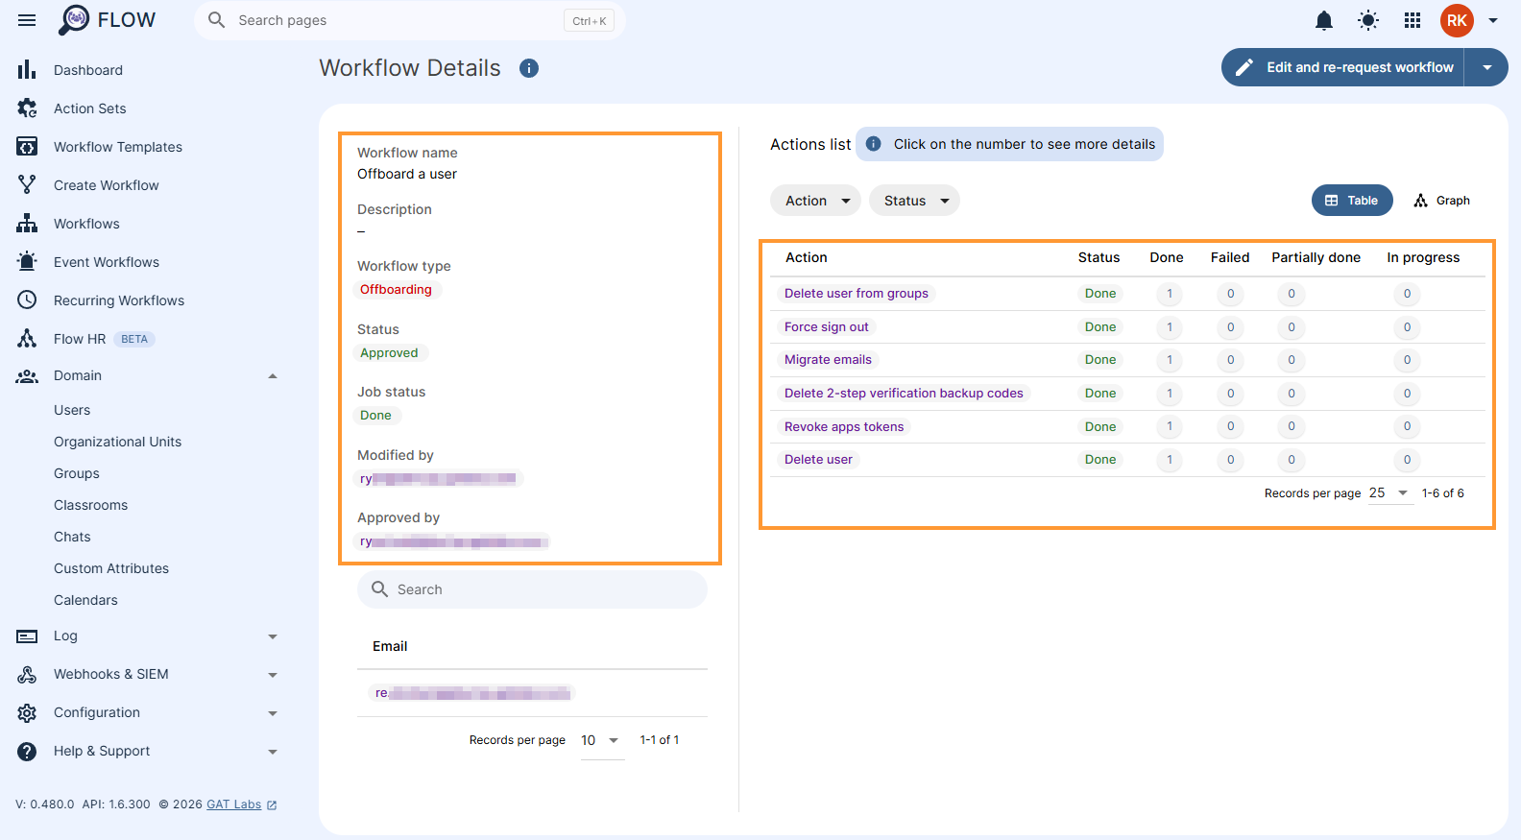Open the hamburger navigation menu
Viewport: 1521px width, 840px height.
click(27, 20)
